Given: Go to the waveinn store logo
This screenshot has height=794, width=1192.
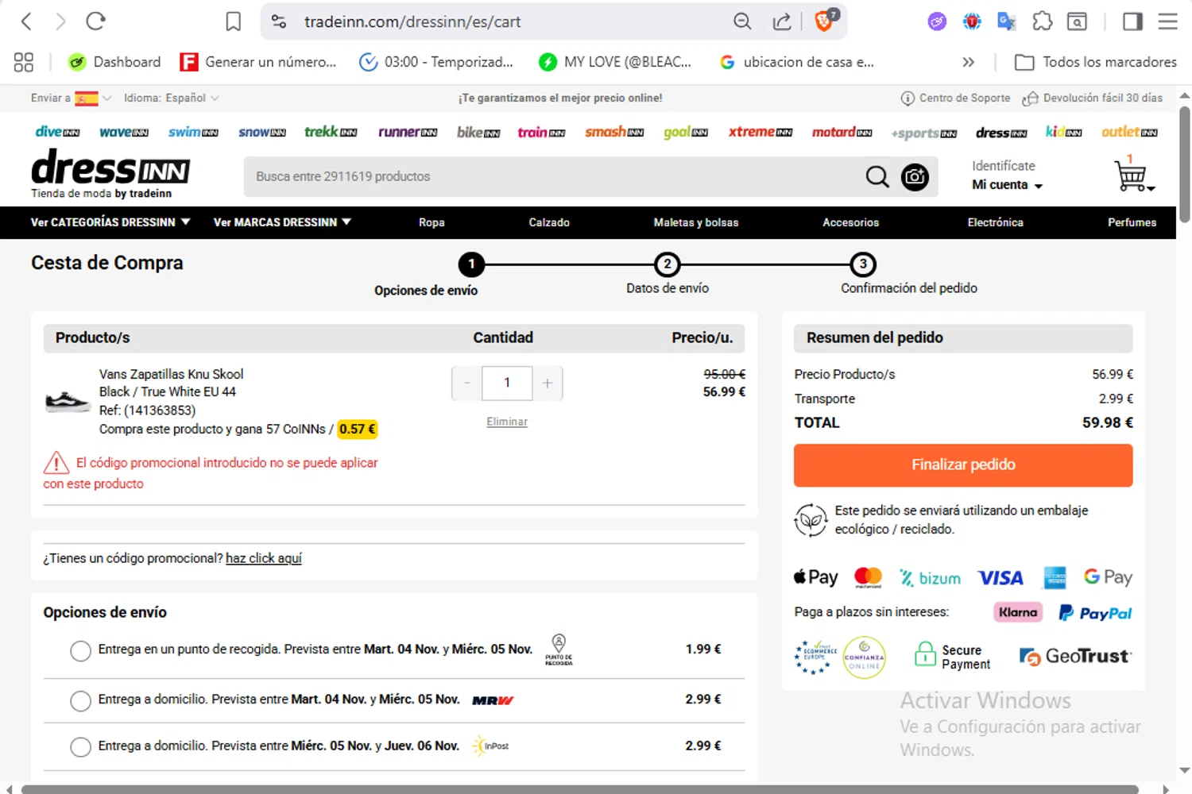Looking at the screenshot, I should tap(124, 132).
